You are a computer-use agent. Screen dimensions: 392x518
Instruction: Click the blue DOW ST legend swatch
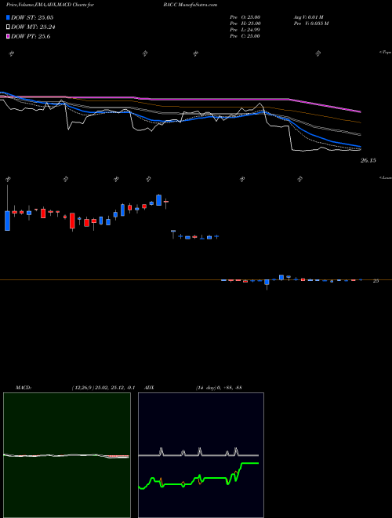point(9,17)
